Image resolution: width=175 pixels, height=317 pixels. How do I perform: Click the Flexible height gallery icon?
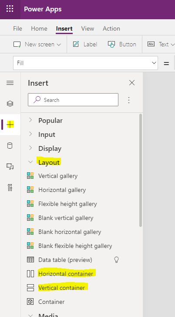point(30,204)
